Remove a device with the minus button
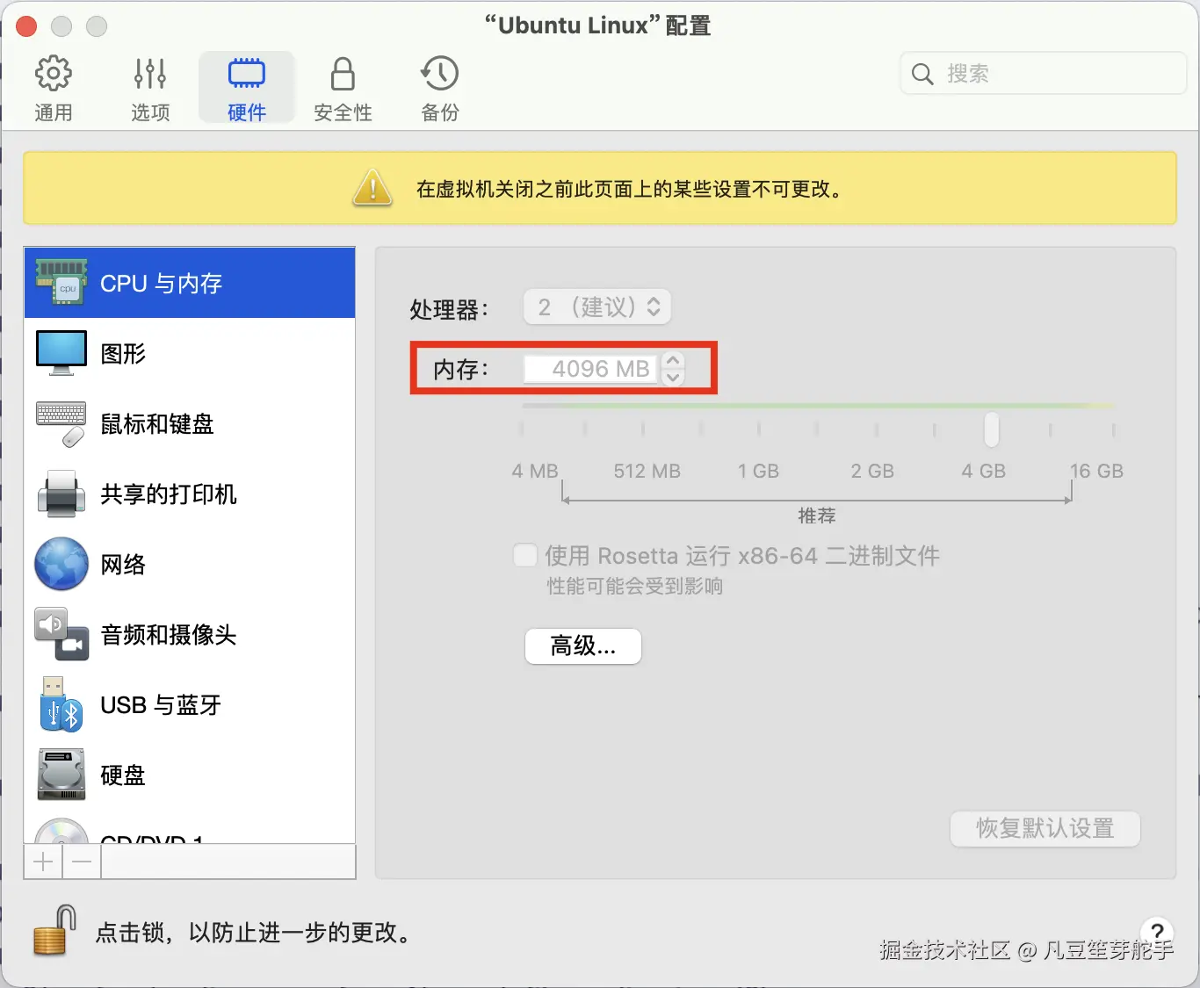 pyautogui.click(x=82, y=862)
